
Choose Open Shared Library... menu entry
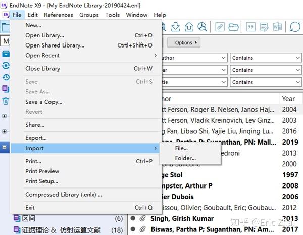point(86,45)
